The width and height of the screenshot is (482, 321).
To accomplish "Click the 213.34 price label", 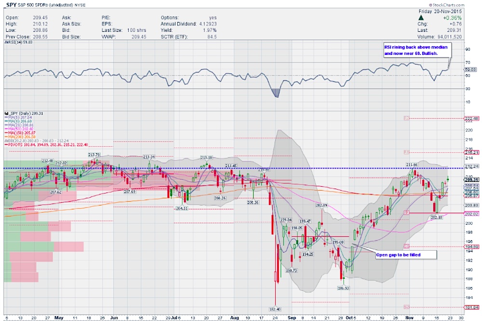I will coord(149,157).
